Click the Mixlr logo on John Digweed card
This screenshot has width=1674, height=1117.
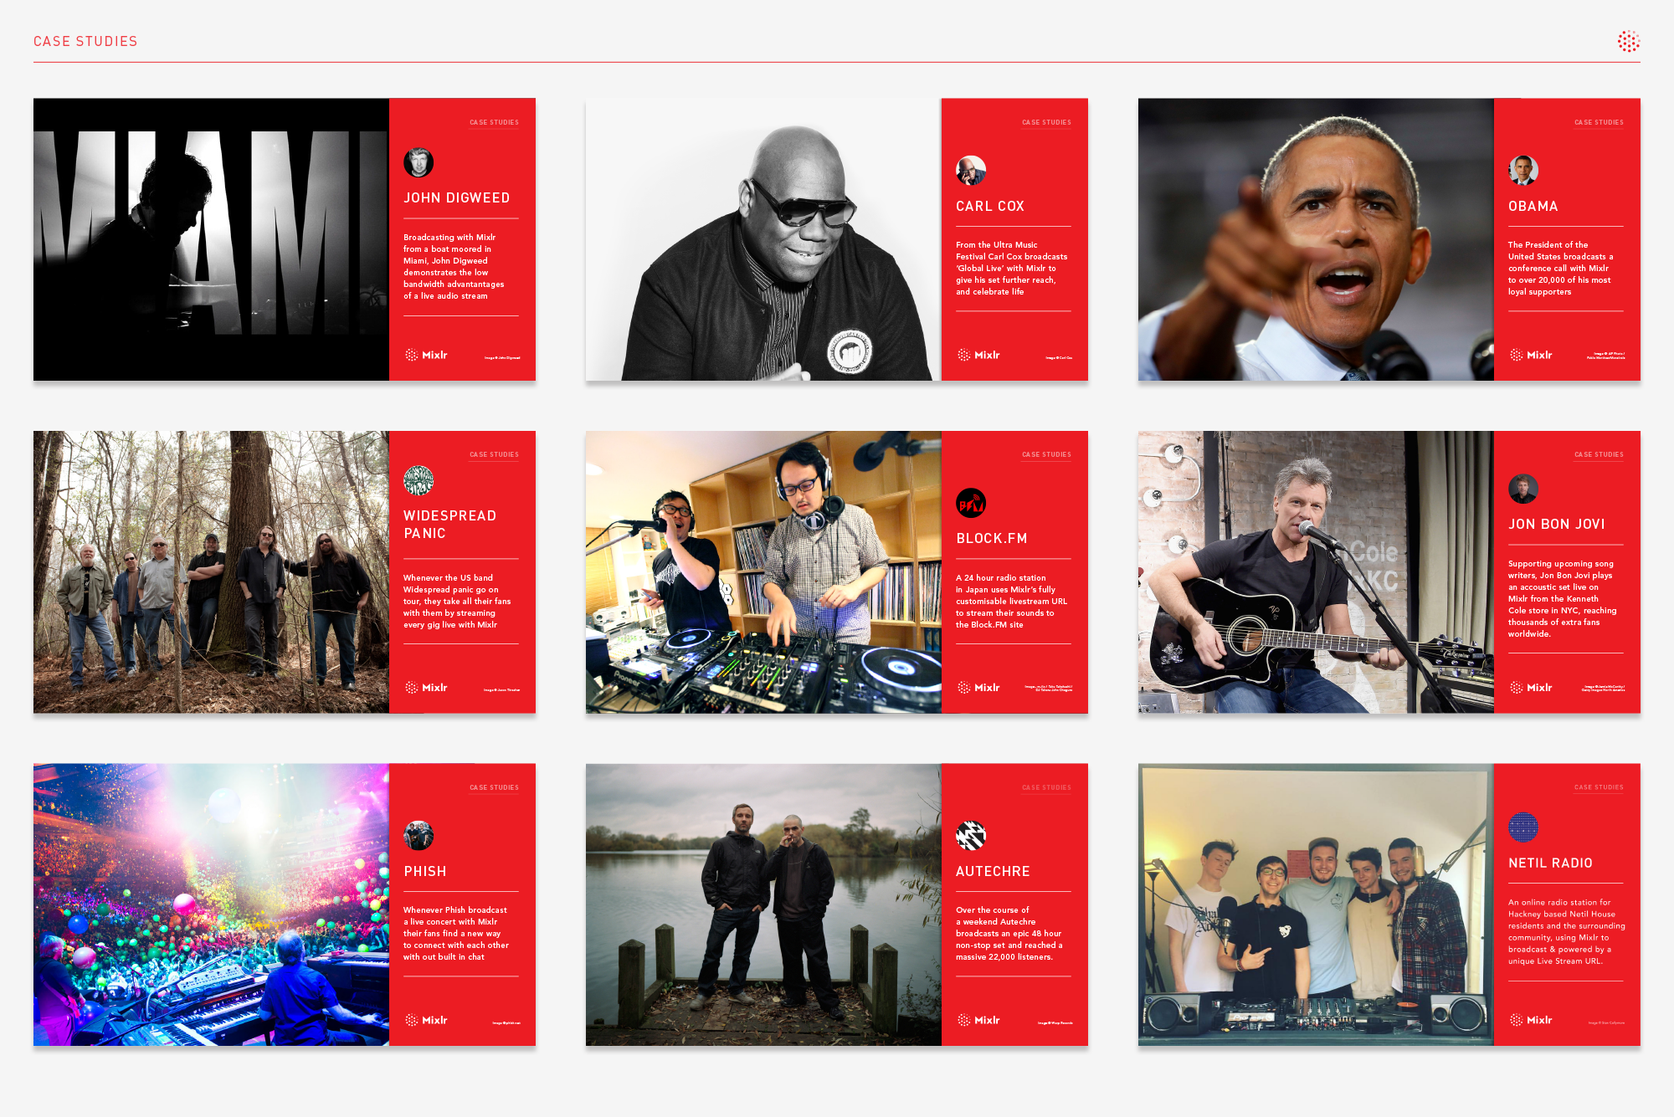coord(426,355)
